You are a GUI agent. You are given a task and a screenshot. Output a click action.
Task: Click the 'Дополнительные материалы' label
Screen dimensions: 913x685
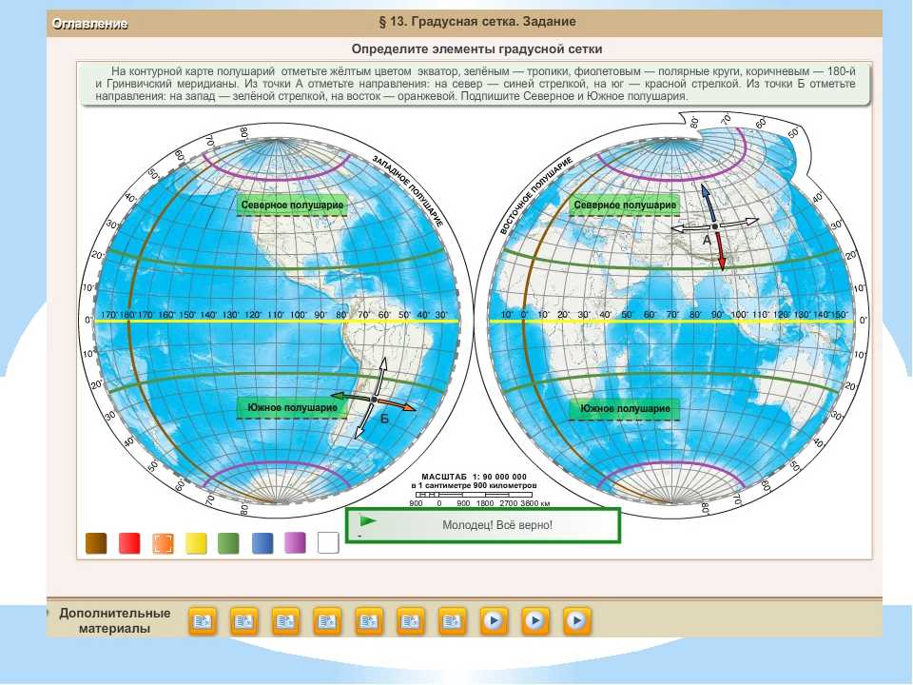[115, 621]
